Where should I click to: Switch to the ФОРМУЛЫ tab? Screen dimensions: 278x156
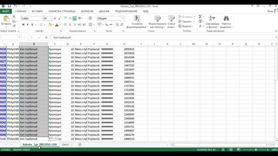click(87, 11)
